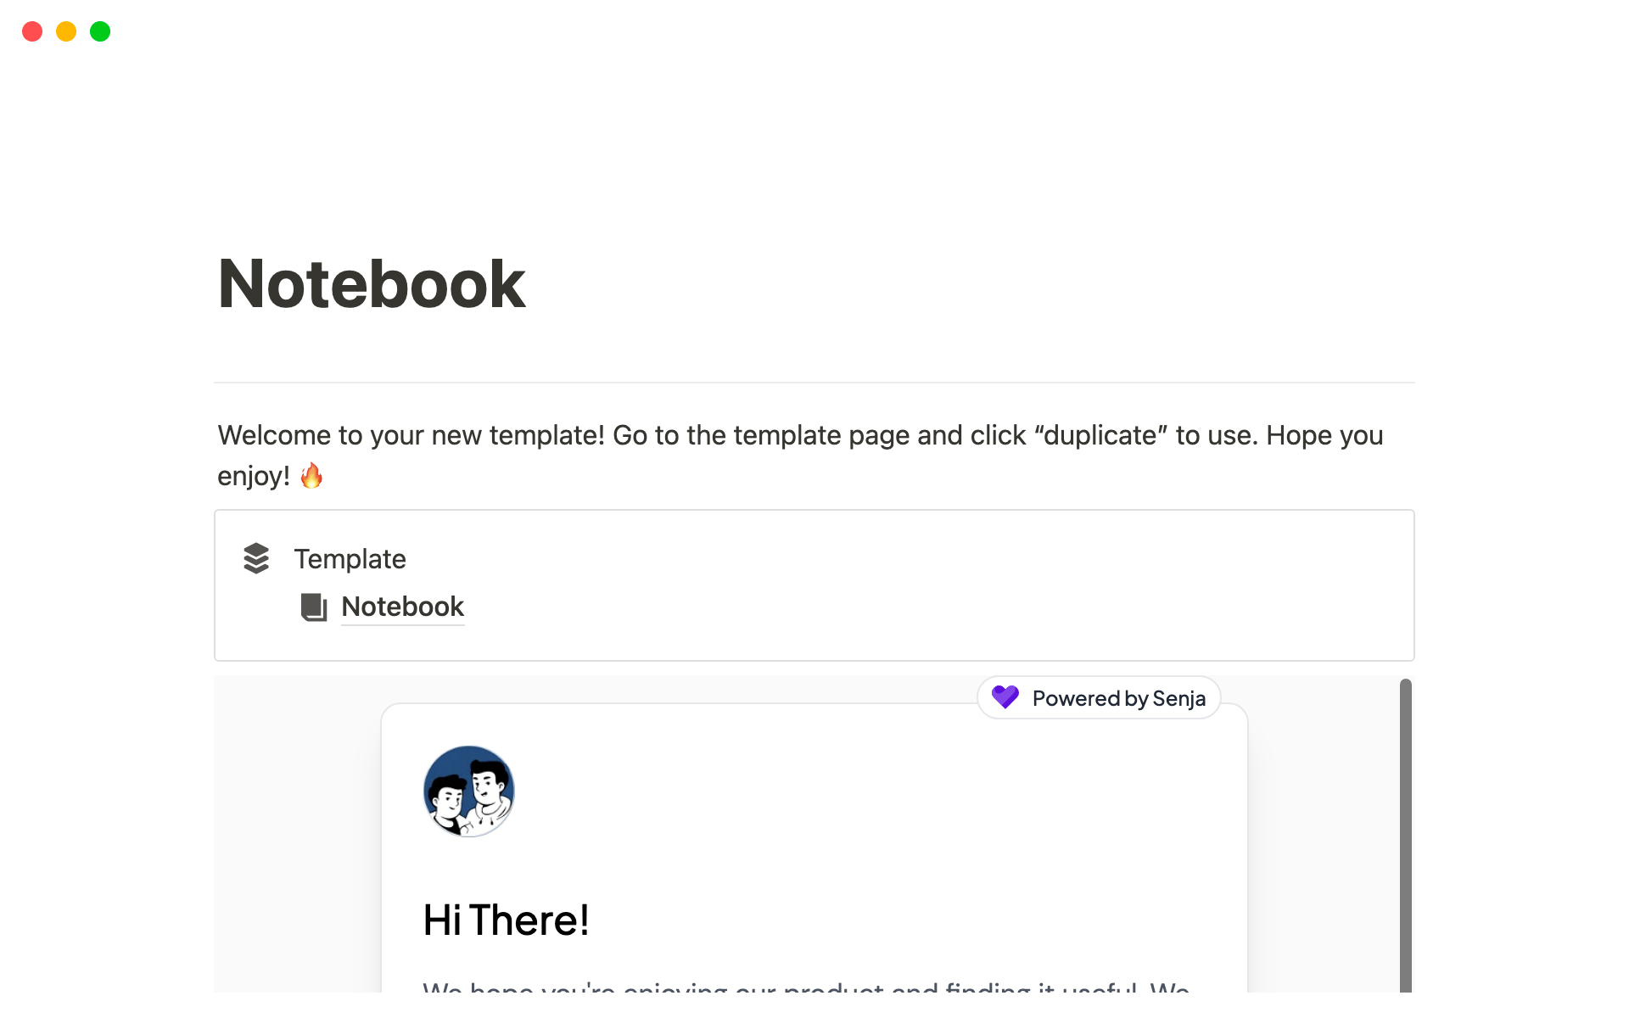Open the Notebook template link
The image size is (1629, 1018).
pyautogui.click(x=402, y=607)
